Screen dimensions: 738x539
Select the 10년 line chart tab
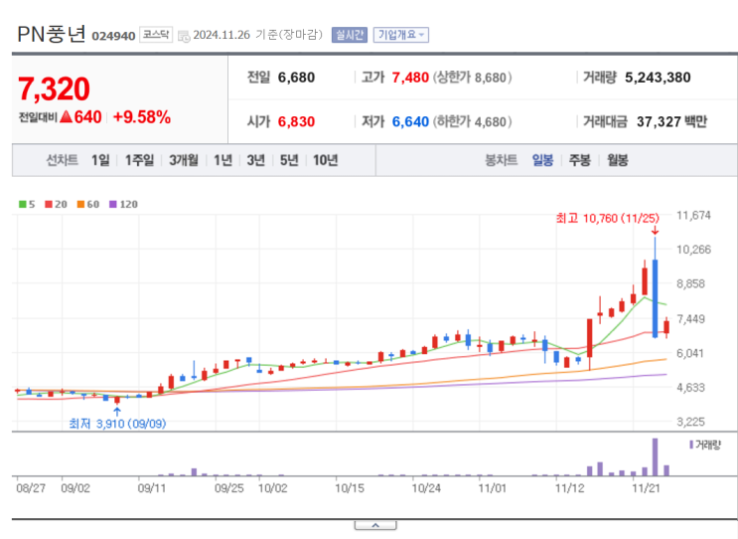[x=325, y=160]
